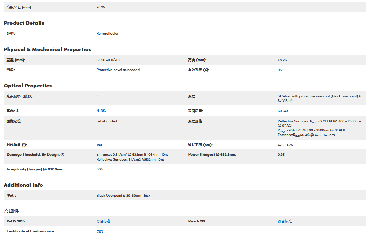The image size is (371, 241).
Task: Open RoHS 2015 符合标准 link
Action: click(x=103, y=221)
